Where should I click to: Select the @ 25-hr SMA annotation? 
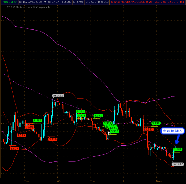(x=172, y=131)
